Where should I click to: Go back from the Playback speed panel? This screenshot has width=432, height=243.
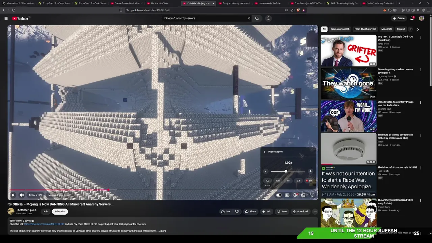[265, 152]
